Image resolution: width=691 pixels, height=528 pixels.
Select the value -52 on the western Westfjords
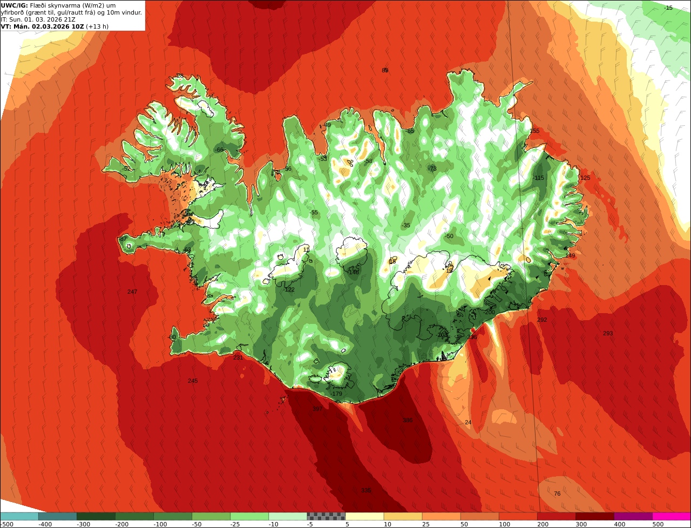pyautogui.click(x=126, y=168)
